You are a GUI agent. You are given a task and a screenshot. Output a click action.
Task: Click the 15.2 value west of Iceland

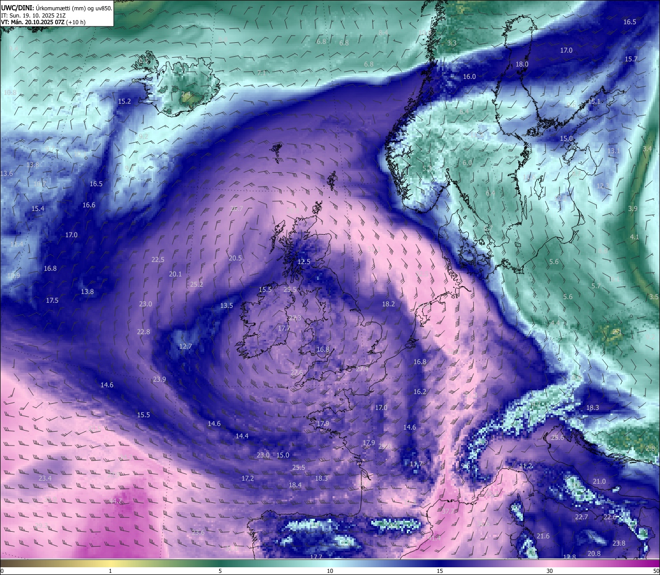tap(125, 102)
